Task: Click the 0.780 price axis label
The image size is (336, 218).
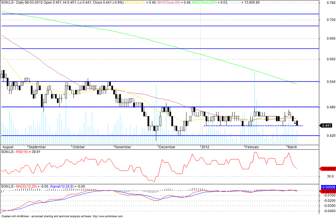Action: click(331, 3)
